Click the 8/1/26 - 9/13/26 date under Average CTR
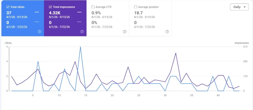The image size is (253, 110). click(x=102, y=17)
